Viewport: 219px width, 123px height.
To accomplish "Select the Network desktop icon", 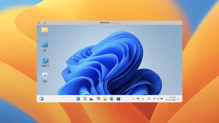I will 45,62.
